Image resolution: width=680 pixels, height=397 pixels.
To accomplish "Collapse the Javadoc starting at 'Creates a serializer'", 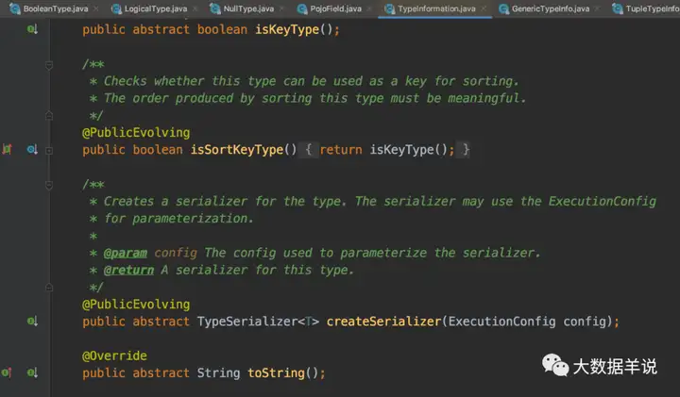I will (49, 185).
